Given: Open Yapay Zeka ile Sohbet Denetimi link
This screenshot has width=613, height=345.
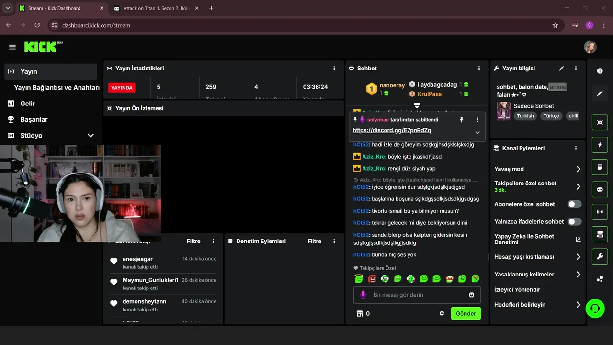Looking at the screenshot, I should (x=537, y=239).
